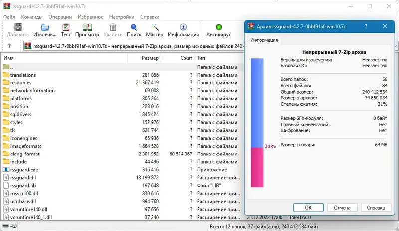399x231 pixels.
Task: Select the iconengines folder row
Action: 122,138
